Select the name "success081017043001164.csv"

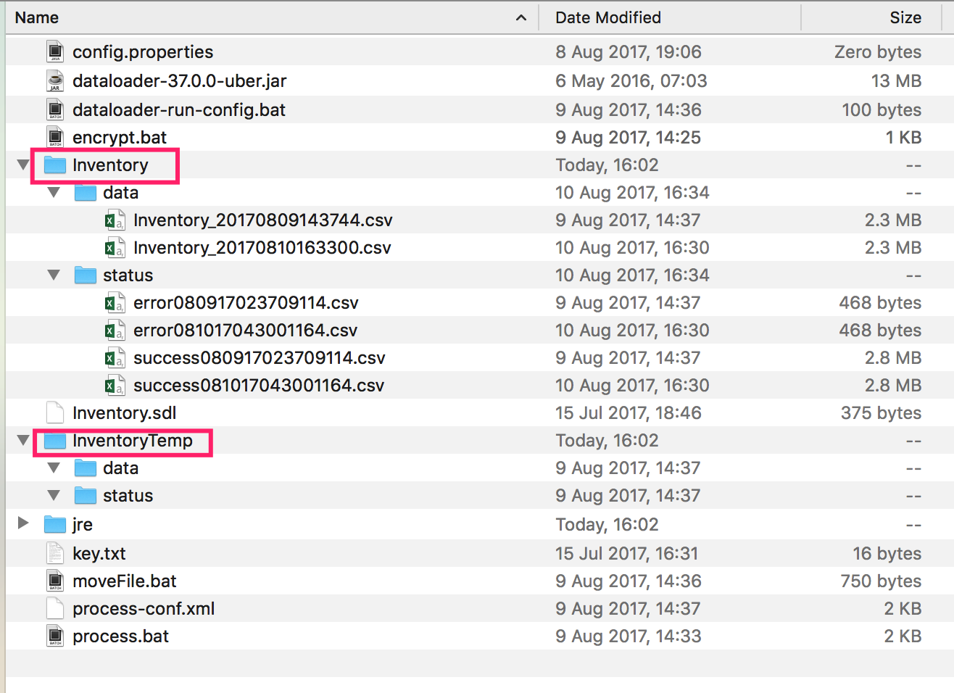(259, 386)
